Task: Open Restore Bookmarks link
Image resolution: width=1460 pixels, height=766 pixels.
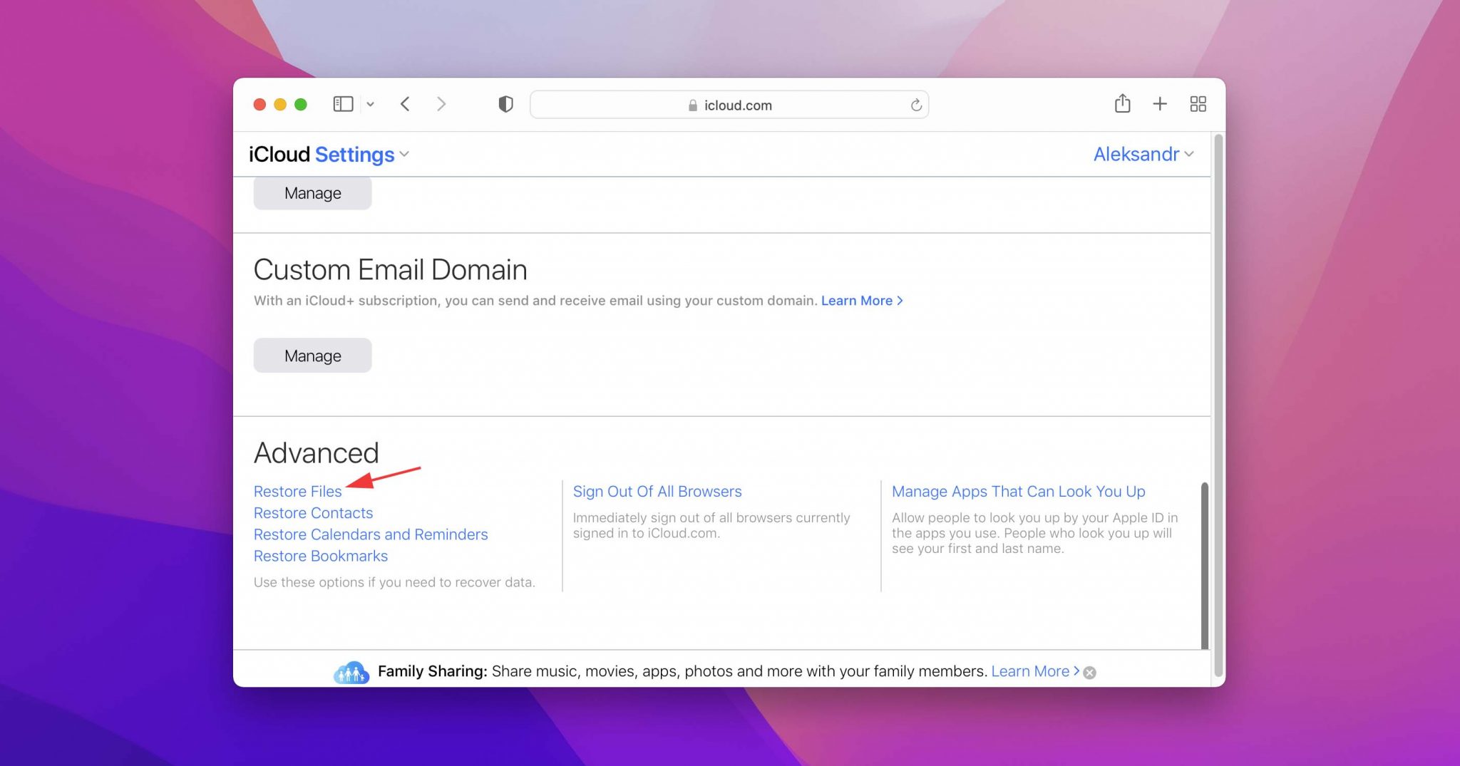Action: click(321, 555)
